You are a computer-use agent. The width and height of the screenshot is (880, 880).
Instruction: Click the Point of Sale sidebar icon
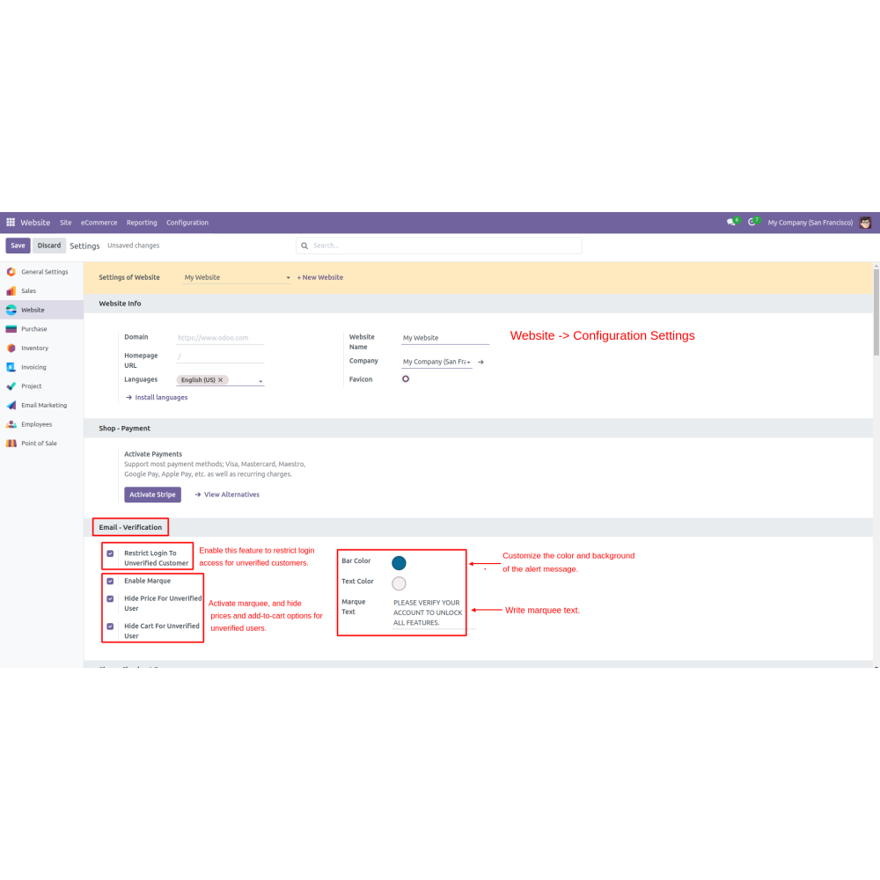click(x=11, y=444)
